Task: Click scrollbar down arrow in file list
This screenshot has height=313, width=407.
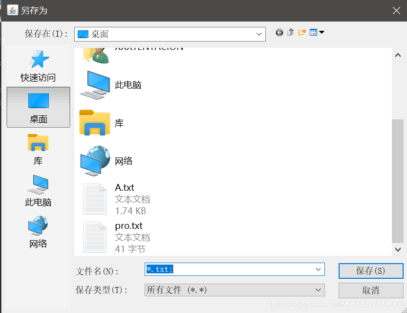Action: pos(398,249)
